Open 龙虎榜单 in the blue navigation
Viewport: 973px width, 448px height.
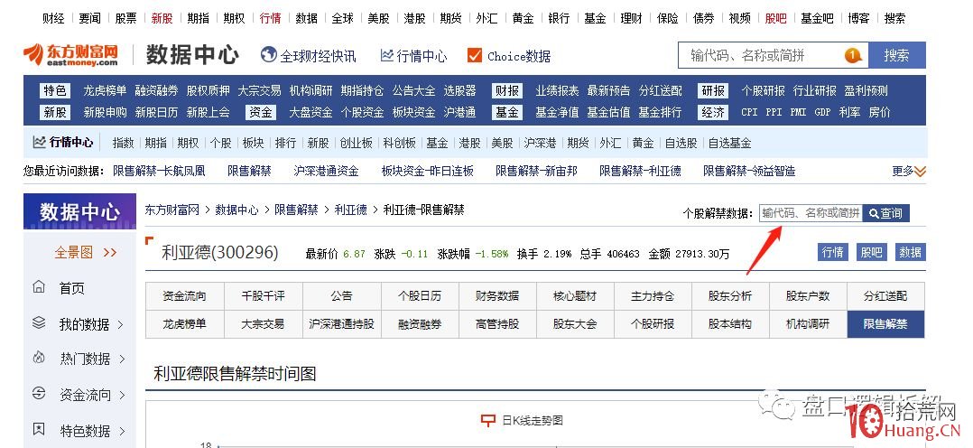click(105, 90)
